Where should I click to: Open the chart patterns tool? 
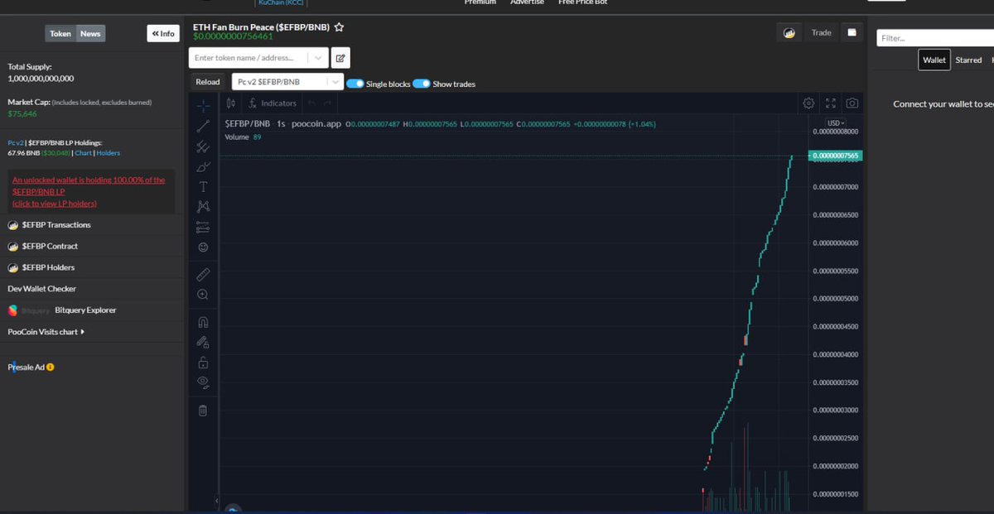pos(203,206)
